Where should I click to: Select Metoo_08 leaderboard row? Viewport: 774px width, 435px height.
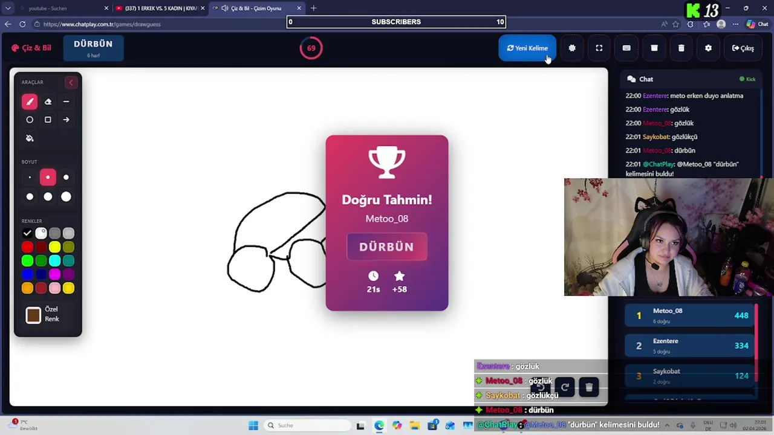[x=689, y=315]
